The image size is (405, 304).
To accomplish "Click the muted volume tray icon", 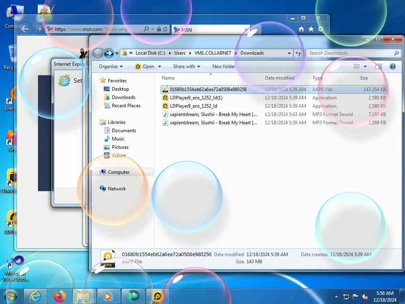I will [x=365, y=297].
